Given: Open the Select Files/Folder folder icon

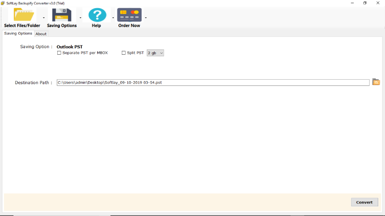Looking at the screenshot, I should tap(24, 15).
